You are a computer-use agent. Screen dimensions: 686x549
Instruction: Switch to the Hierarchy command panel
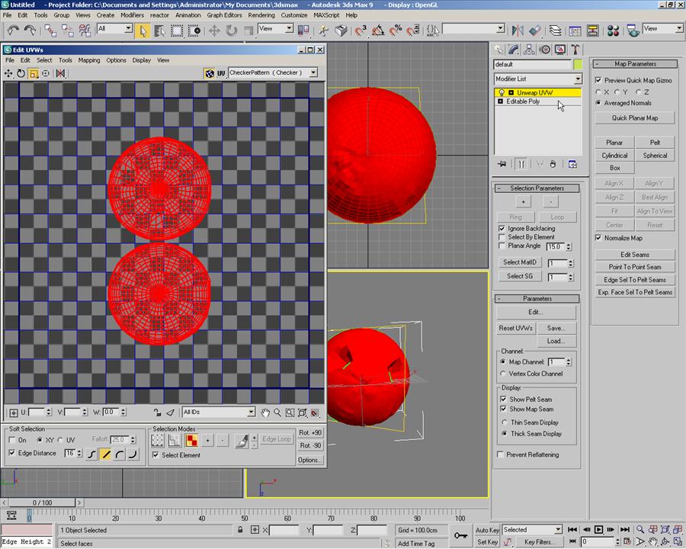[x=530, y=49]
